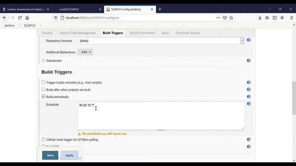
Task: Open the page actions three-dots menu
Action: tap(218, 18)
